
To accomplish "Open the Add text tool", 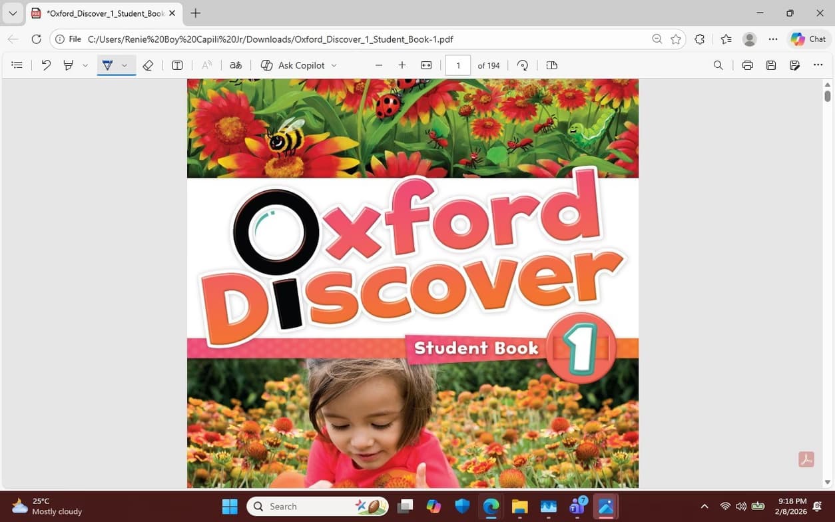I will 177,65.
